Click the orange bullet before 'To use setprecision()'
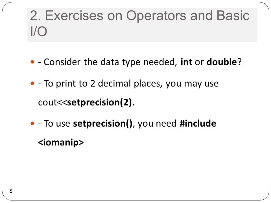The image size is (271, 203). point(32,123)
